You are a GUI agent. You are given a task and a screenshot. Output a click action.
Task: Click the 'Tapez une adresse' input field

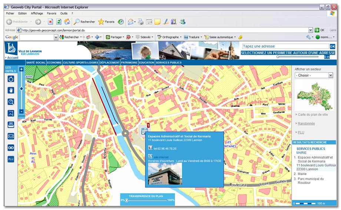click(x=285, y=46)
